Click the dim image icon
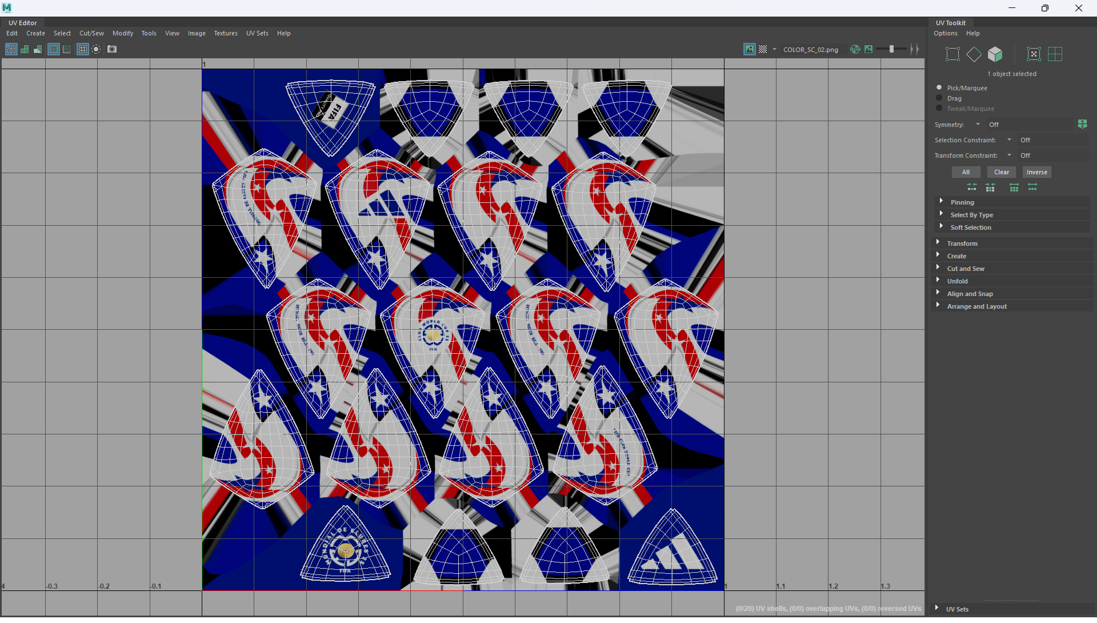 tap(868, 50)
